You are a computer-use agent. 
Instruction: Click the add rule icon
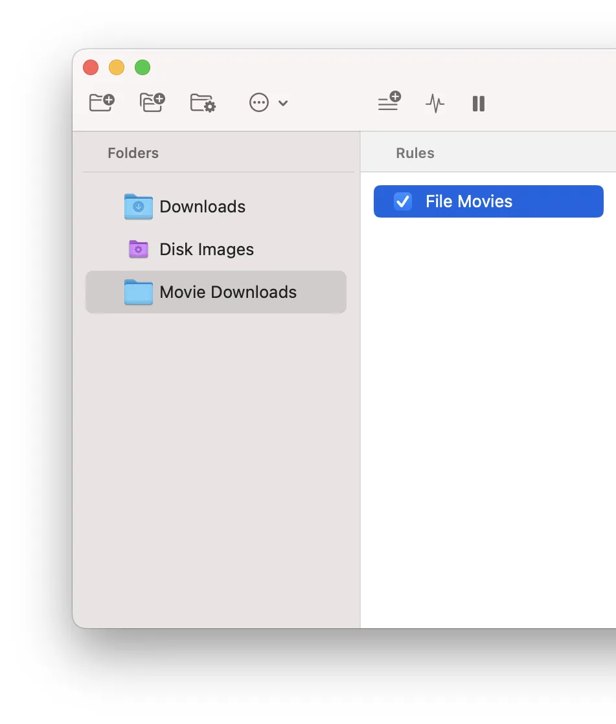(x=389, y=101)
